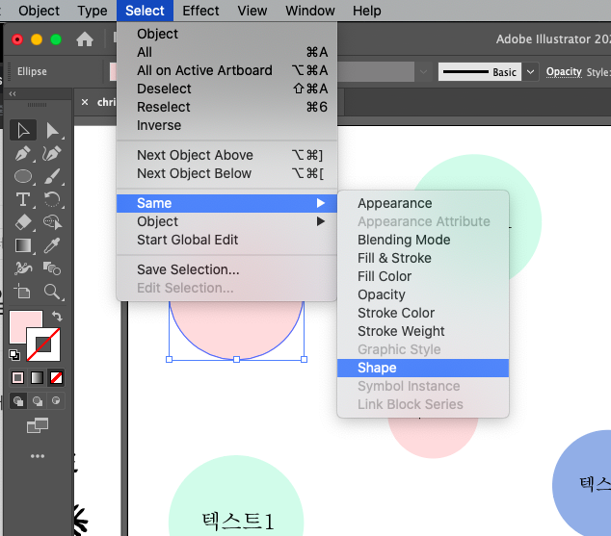
Task: Choose Inverse selection
Action: 226,125
